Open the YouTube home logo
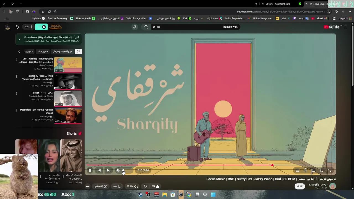 click(332, 27)
